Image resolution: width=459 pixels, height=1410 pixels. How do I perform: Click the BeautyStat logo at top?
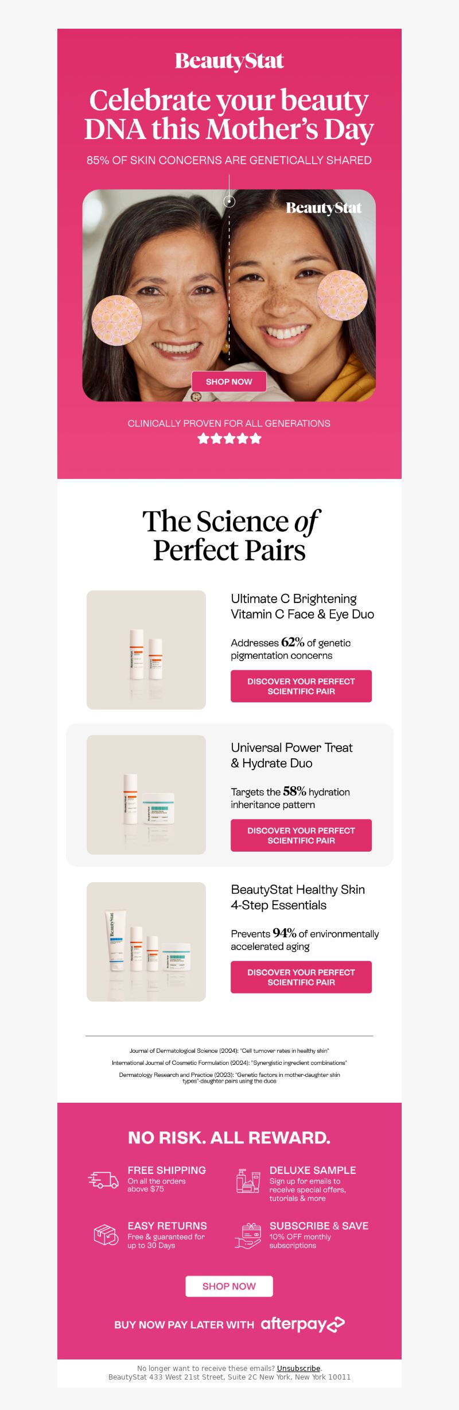tap(229, 61)
